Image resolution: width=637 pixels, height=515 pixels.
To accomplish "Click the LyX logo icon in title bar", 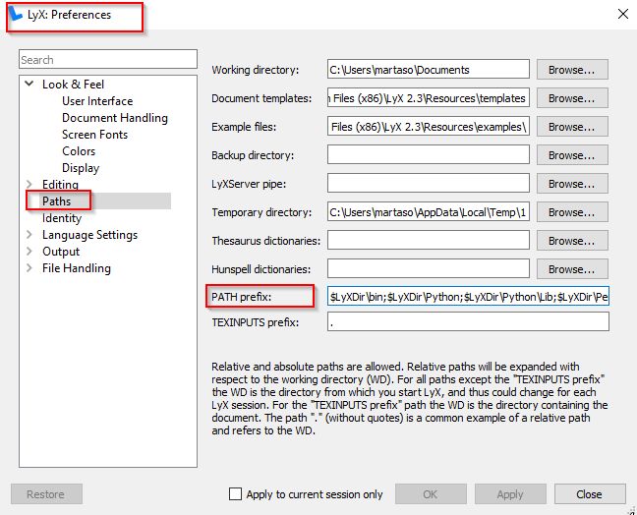I will [16, 14].
